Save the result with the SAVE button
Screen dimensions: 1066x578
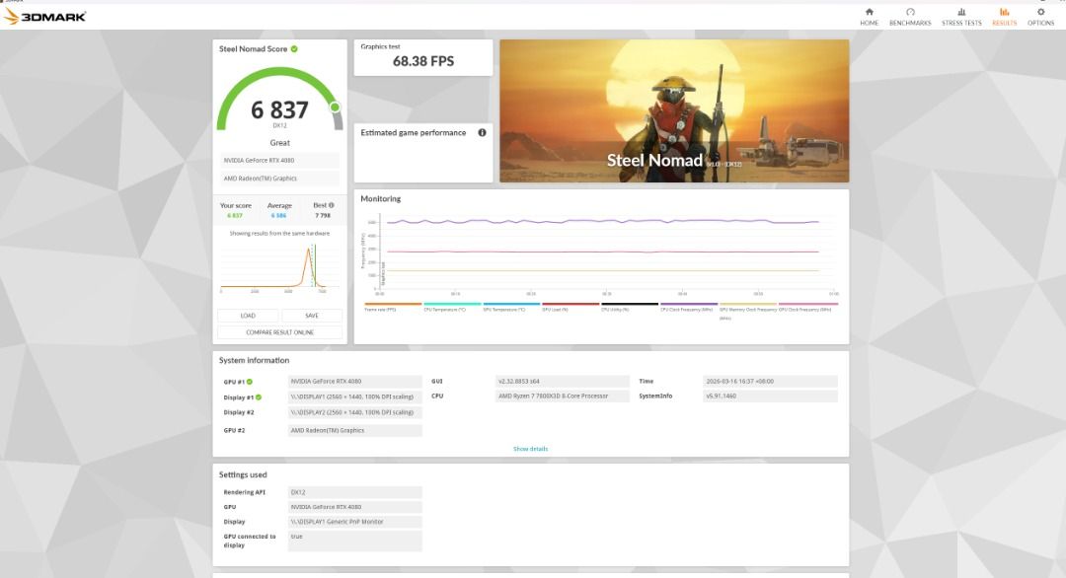(311, 316)
